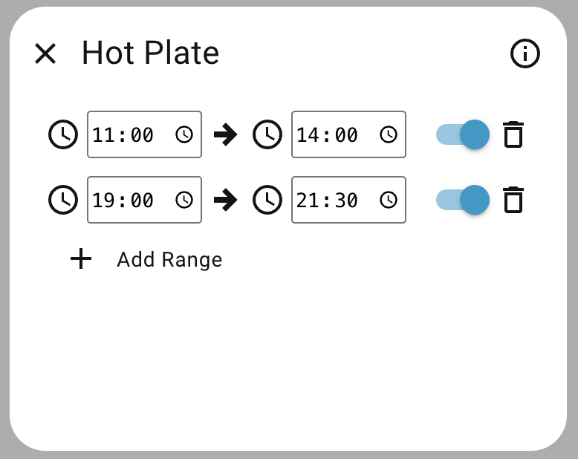Click the clock icon before 14:00 end time
578x459 pixels.
267,134
